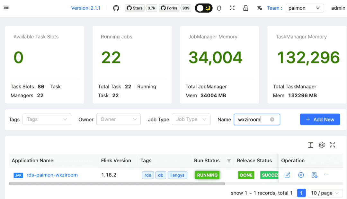The width and height of the screenshot is (347, 199).
Task: Toggle dark mode switch
Action: click(x=204, y=8)
